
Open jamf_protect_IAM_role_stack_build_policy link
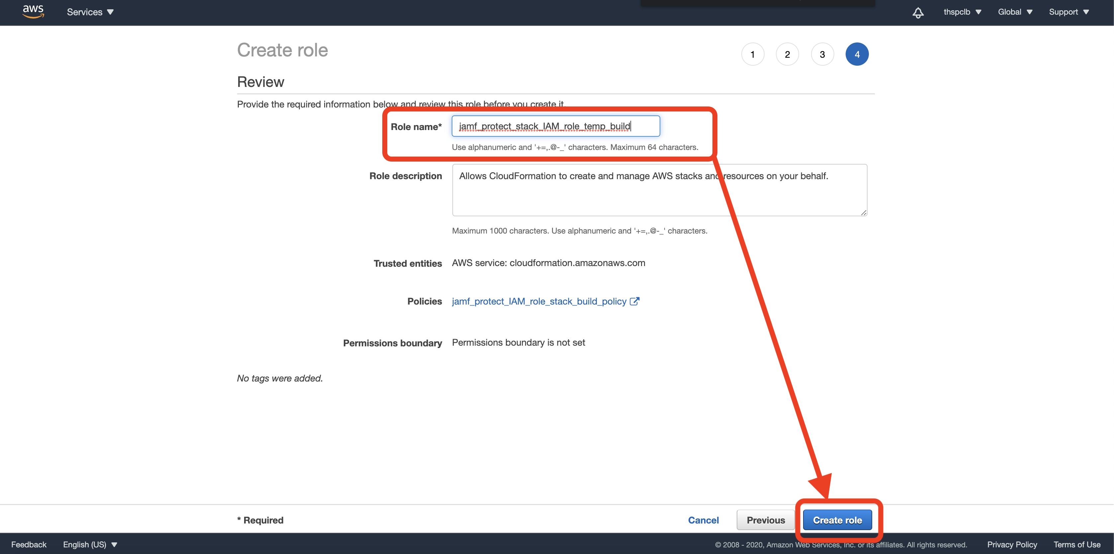[x=539, y=302]
